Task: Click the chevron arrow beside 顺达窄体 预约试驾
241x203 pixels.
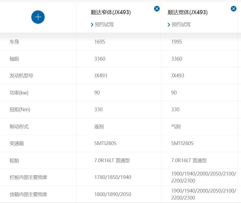Action: click(92, 25)
